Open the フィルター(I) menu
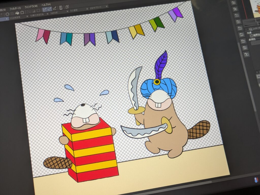Screen dimensions: 260x195 15,9
